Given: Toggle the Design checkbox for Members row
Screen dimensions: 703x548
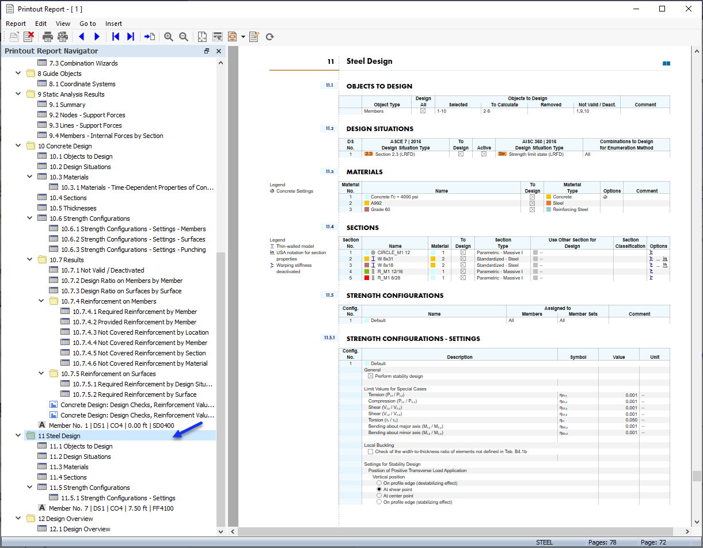Looking at the screenshot, I should [423, 112].
